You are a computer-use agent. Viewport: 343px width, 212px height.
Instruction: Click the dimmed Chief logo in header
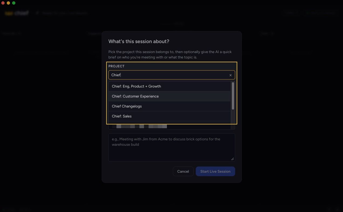[x=17, y=13]
